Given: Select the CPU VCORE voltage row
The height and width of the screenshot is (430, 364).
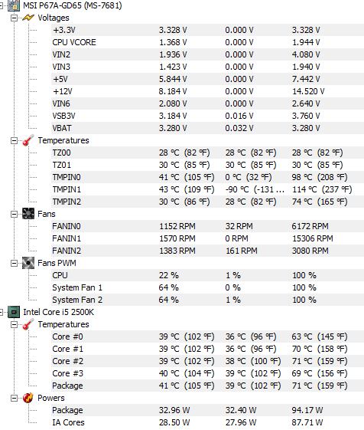Looking at the screenshot, I should (x=207, y=42).
